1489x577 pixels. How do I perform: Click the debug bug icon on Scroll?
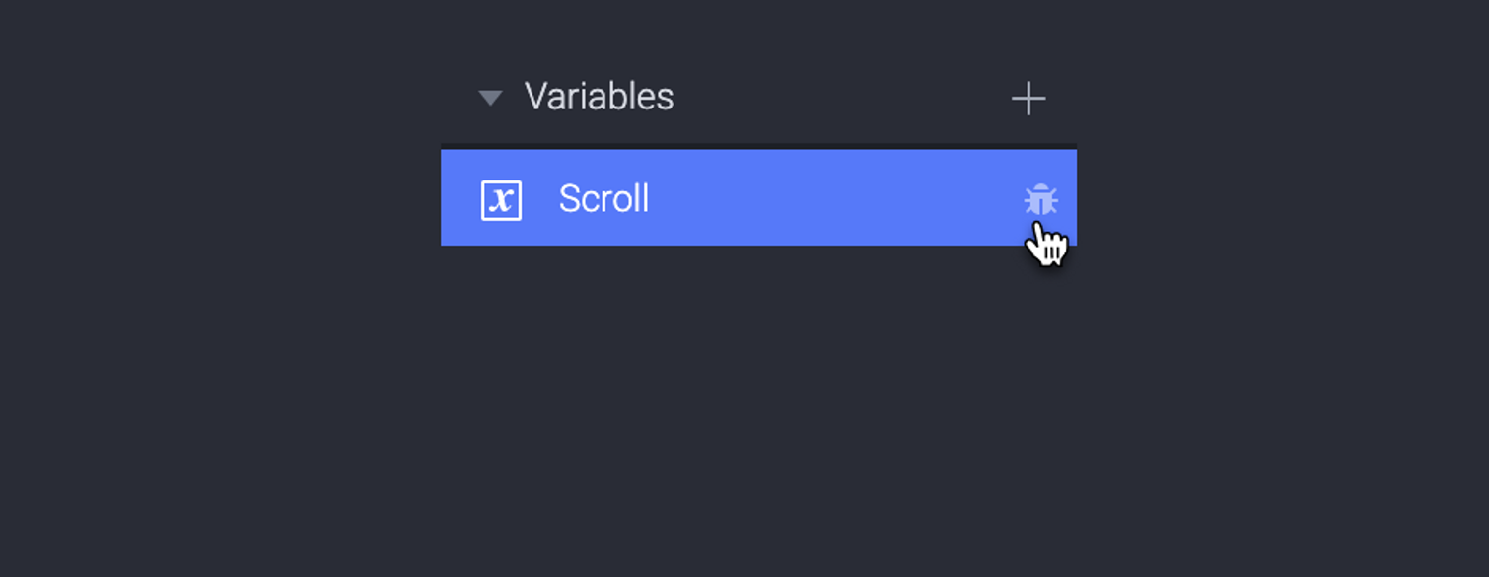(1040, 200)
